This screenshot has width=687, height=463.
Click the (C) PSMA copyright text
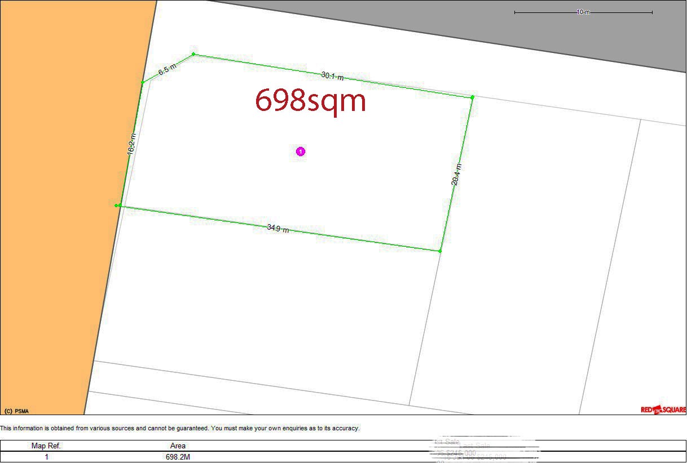[16, 411]
